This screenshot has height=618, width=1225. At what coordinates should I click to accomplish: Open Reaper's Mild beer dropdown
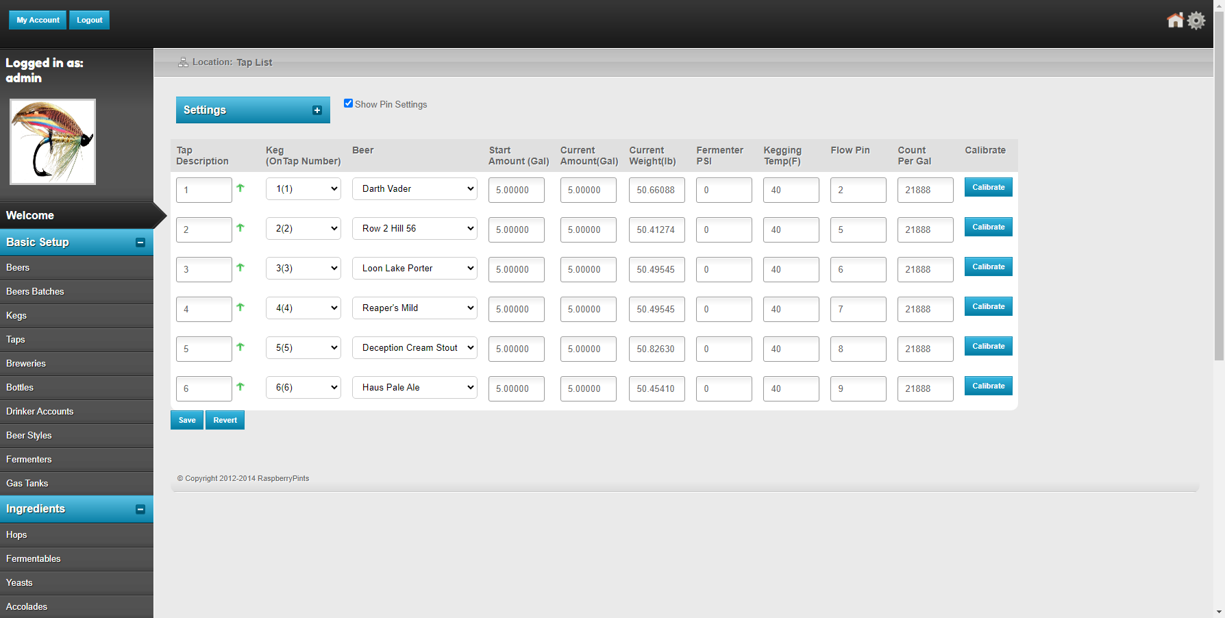click(414, 308)
